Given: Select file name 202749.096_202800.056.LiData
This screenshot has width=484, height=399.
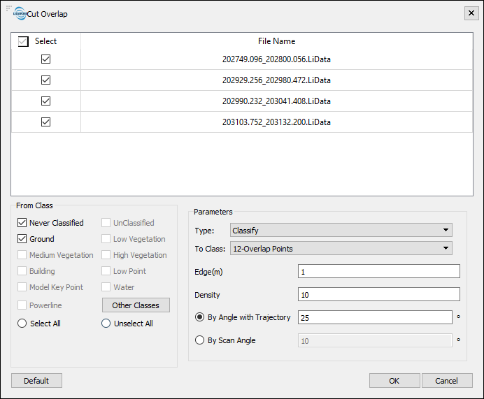Looking at the screenshot, I should click(276, 59).
